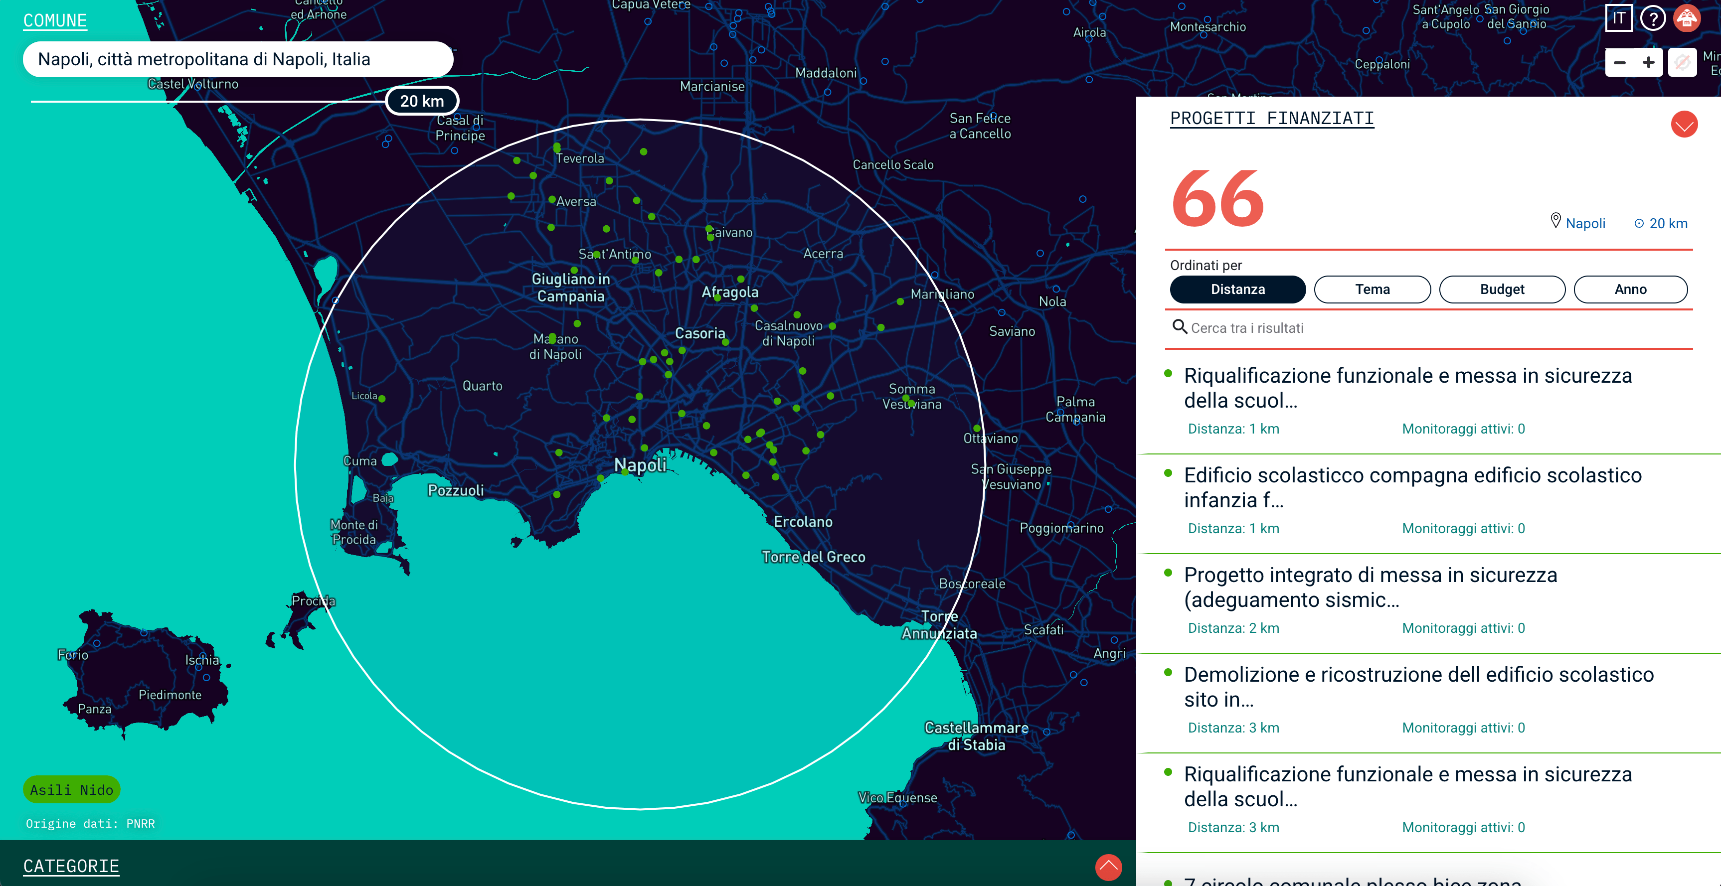Click the location pin next to Napoli

[x=1555, y=221]
